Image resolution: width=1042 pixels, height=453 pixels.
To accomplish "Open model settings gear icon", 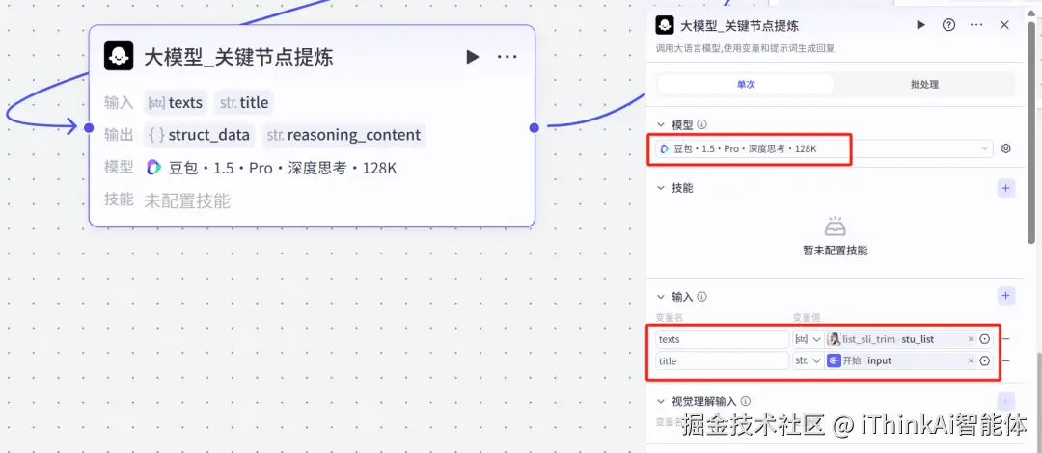I will 1005,148.
